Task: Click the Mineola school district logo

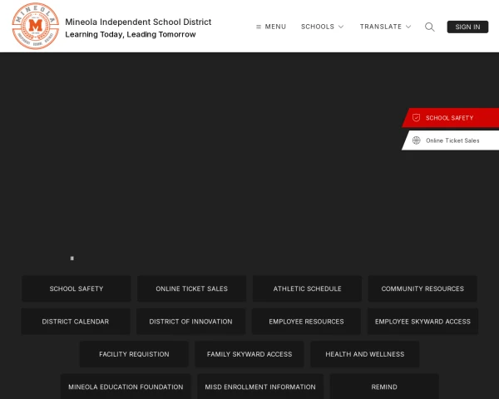Action: tap(35, 27)
